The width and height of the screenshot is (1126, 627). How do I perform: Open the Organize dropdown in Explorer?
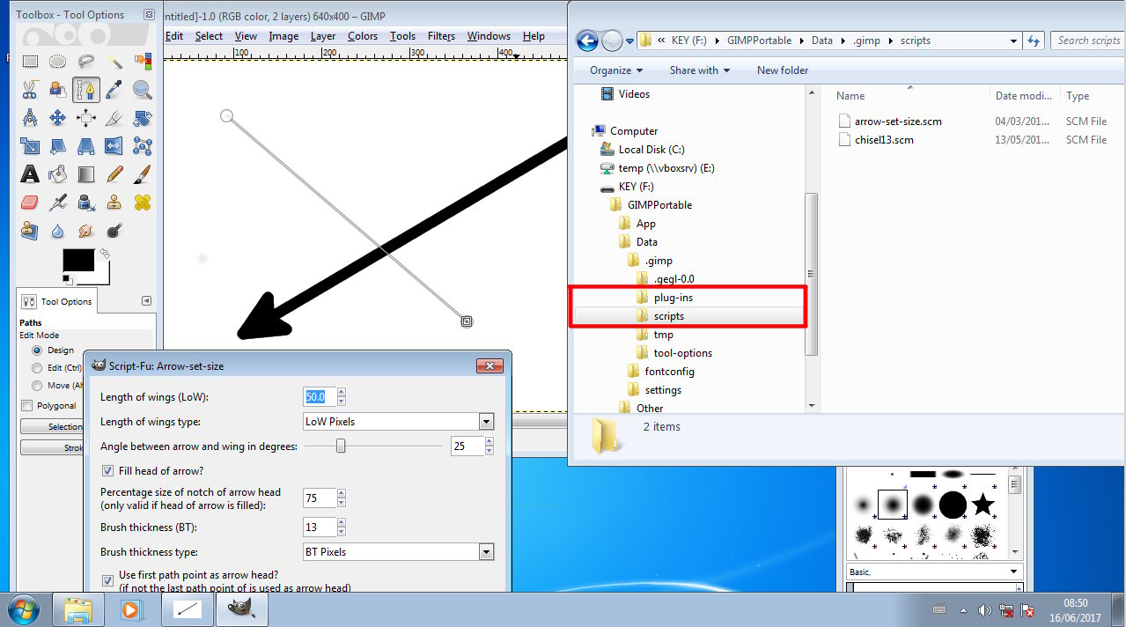tap(616, 70)
